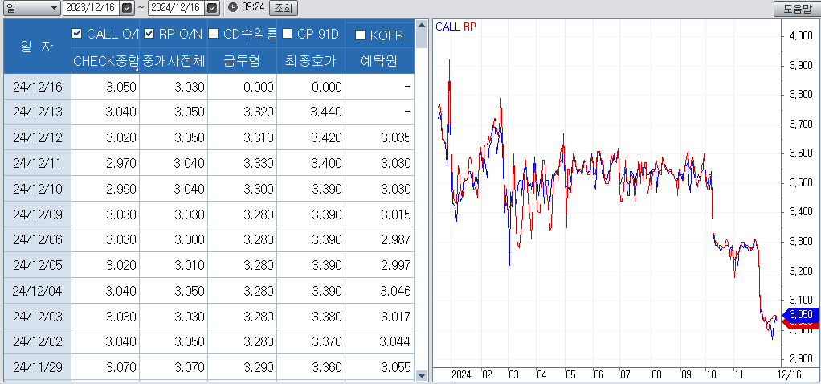Expand the CHECK종합 column header selector
The height and width of the screenshot is (384, 821).
105,61
